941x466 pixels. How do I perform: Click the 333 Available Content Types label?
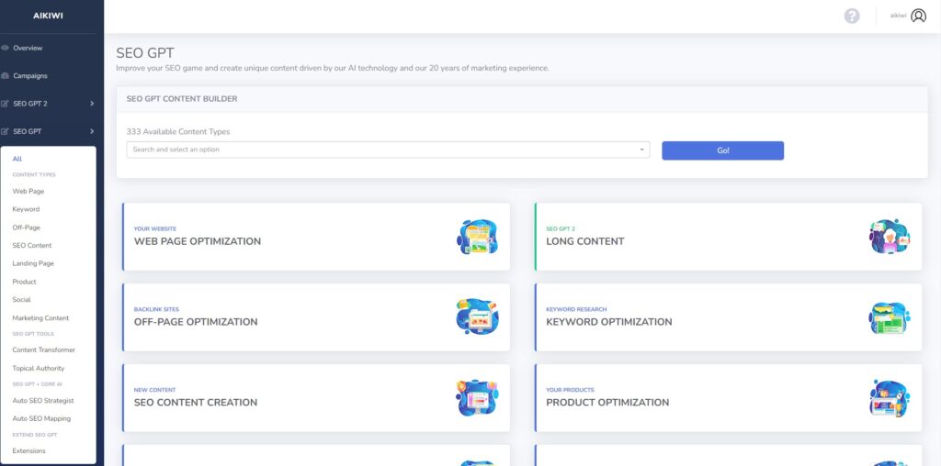(178, 132)
